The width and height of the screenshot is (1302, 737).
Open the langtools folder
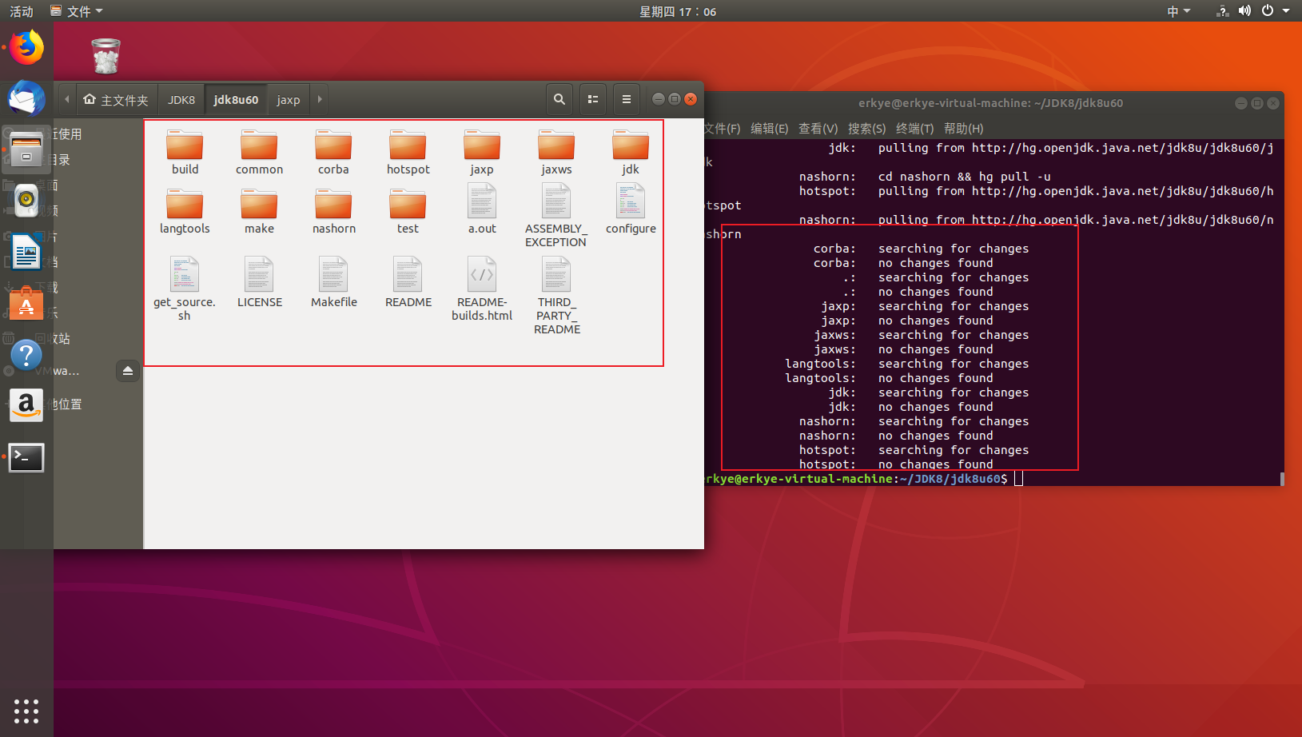[x=185, y=211]
